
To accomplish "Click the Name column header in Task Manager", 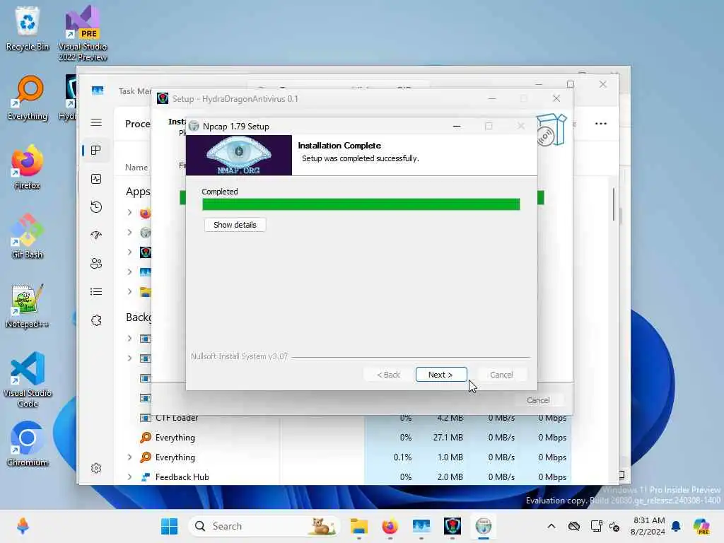I will click(x=136, y=167).
